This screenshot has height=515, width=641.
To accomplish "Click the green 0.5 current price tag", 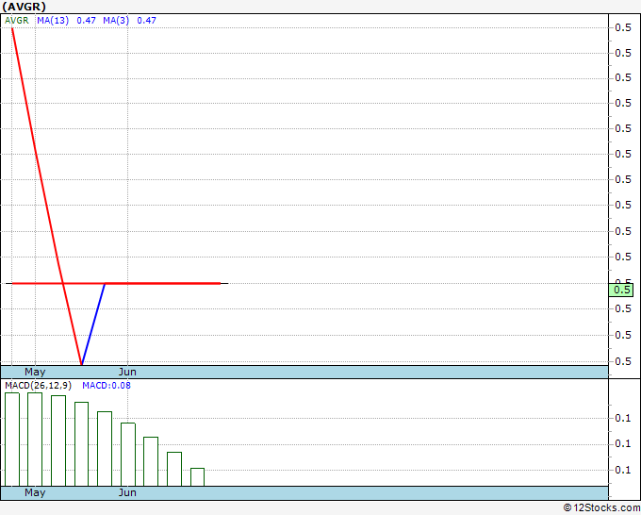I will pos(621,290).
